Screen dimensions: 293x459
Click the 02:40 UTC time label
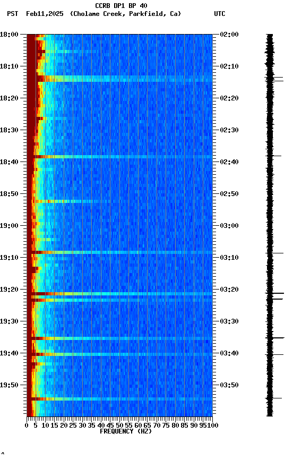[229, 162]
